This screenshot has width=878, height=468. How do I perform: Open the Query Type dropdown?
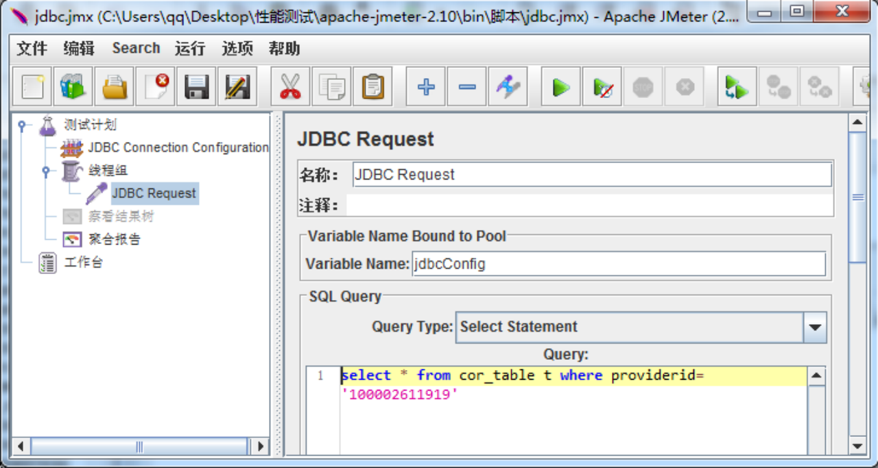[641, 327]
